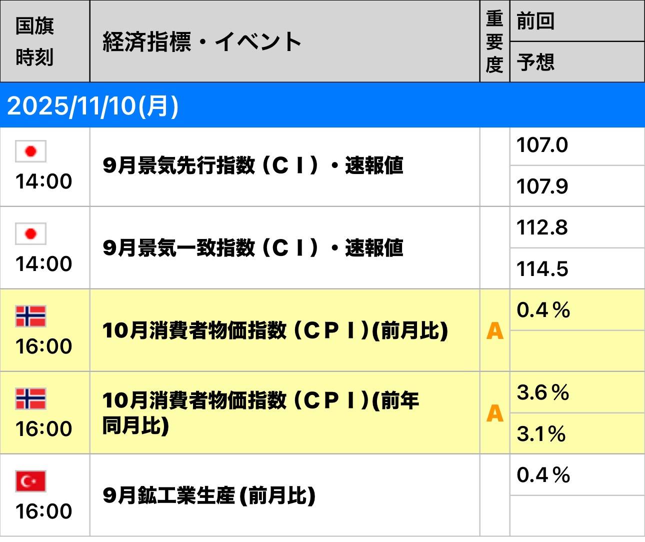Click the Turkey flag in the 鉱工業生産 row
This screenshot has height=542, width=645.
(30, 481)
